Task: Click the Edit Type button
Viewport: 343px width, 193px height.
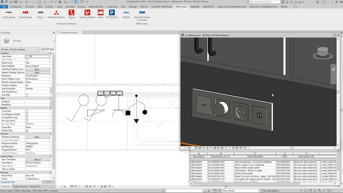Action: [48, 49]
